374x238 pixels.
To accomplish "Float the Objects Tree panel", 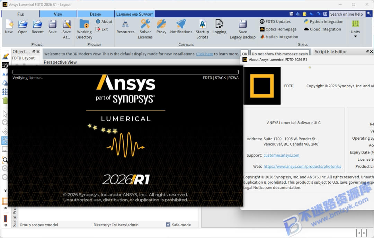I will point(34,52).
